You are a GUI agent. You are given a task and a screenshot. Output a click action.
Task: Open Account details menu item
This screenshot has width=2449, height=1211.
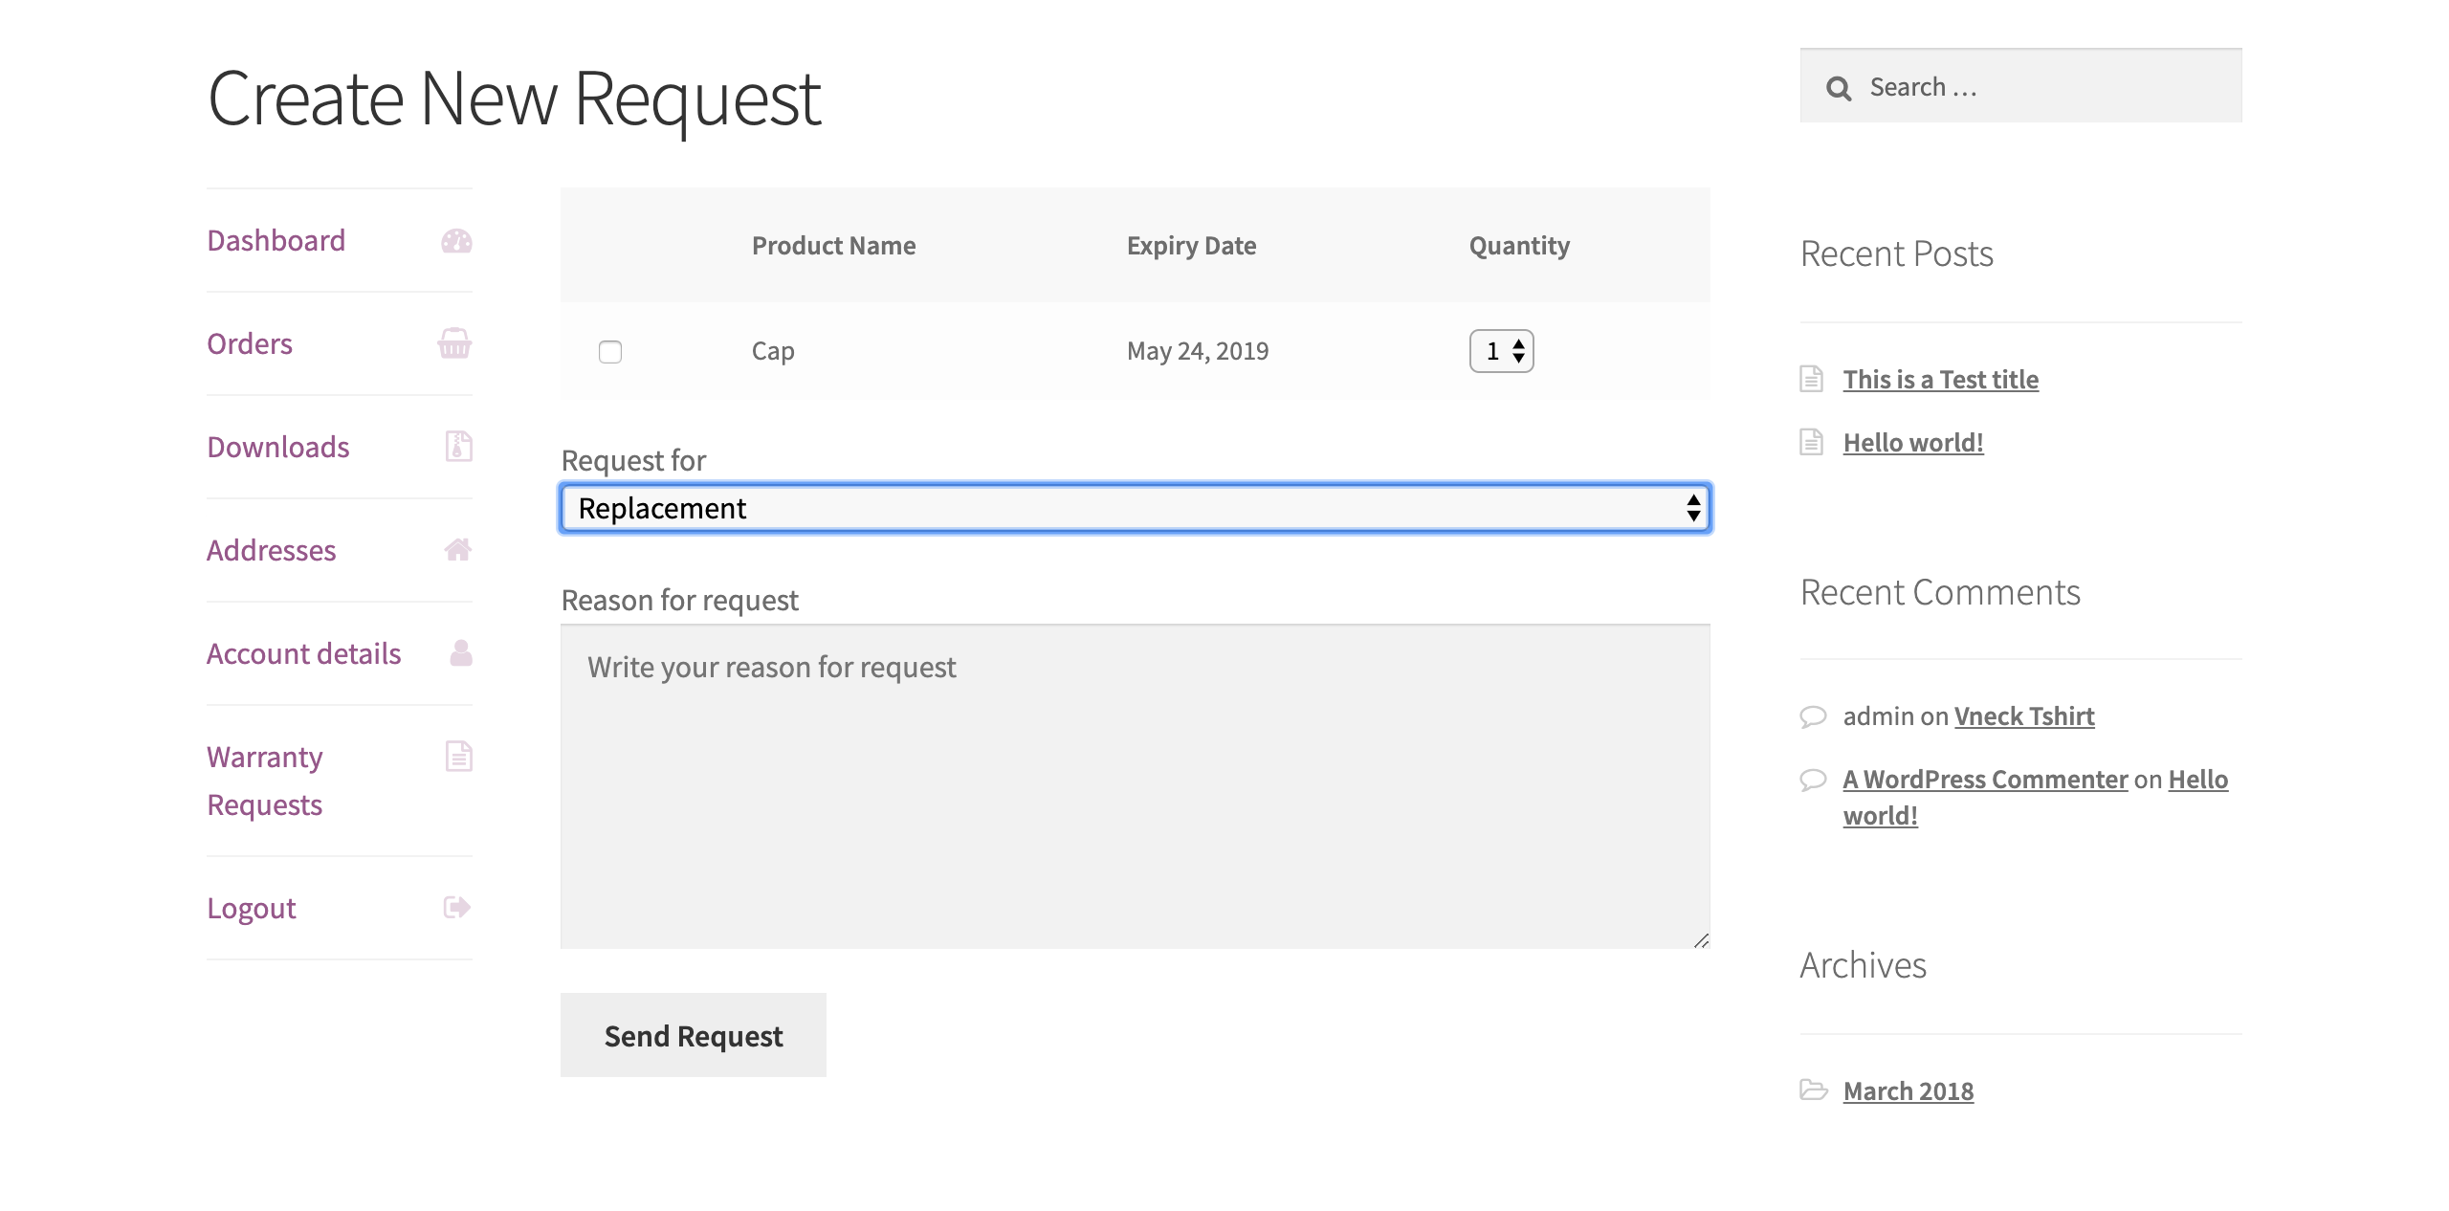[x=303, y=653]
